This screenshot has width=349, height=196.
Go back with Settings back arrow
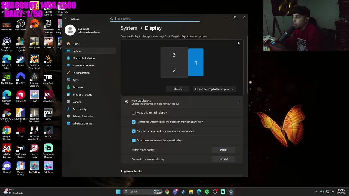tap(66, 19)
